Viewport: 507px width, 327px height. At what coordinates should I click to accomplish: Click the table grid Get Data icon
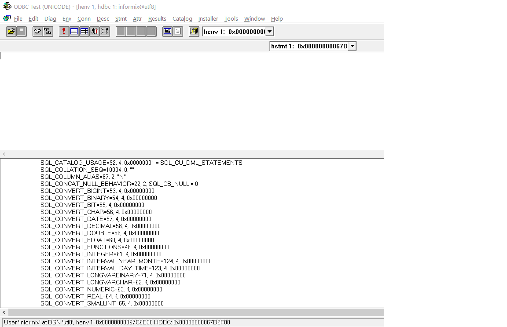[x=84, y=32]
